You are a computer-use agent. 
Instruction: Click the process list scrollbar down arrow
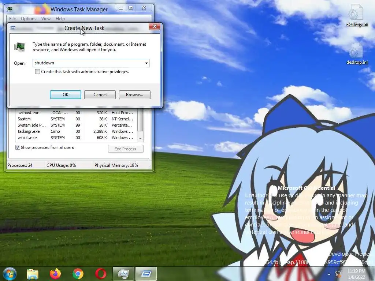[x=140, y=138]
